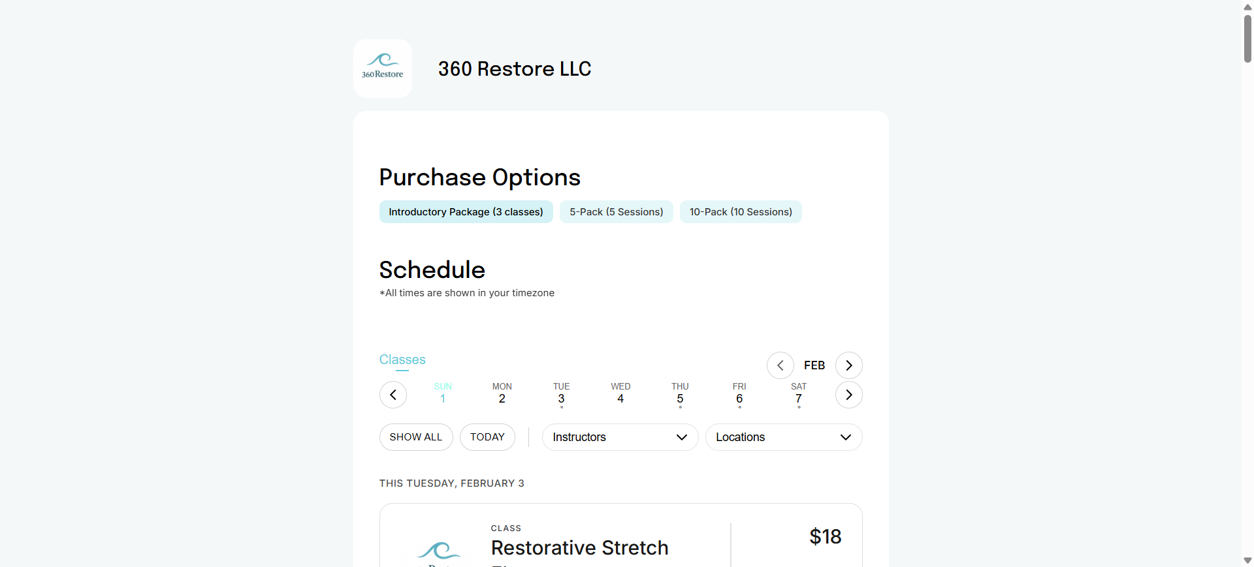Viewport: 1254px width, 567px height.
Task: Open the Locations dropdown
Action: tap(784, 437)
